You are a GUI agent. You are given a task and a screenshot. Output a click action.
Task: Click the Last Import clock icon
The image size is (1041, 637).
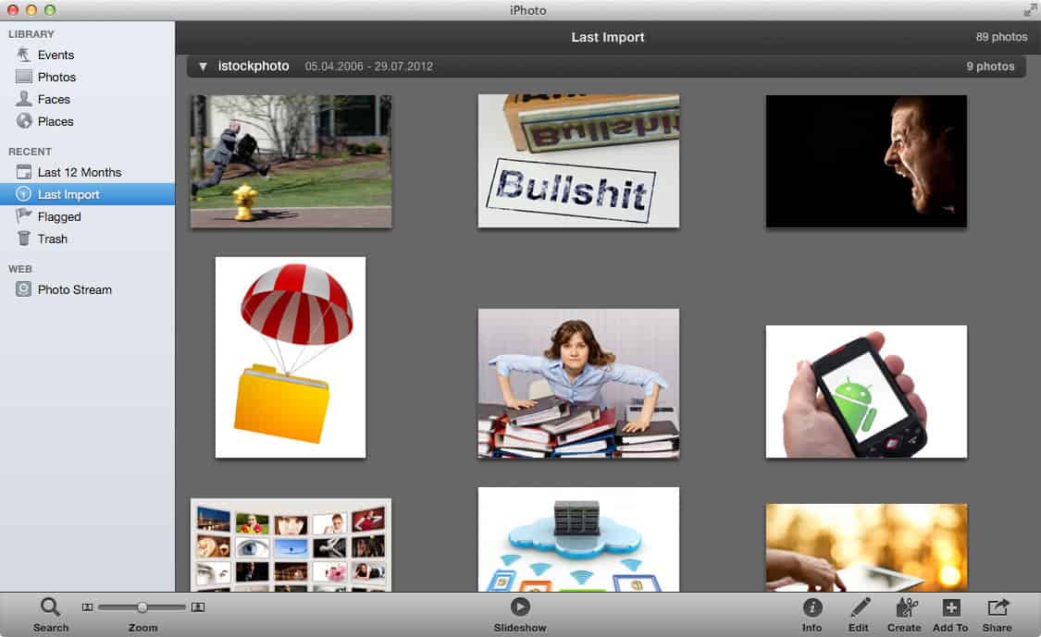(24, 194)
